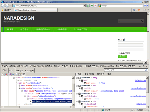Open the layout@cafe.css source link
The image size is (150, 112).
(138, 88)
